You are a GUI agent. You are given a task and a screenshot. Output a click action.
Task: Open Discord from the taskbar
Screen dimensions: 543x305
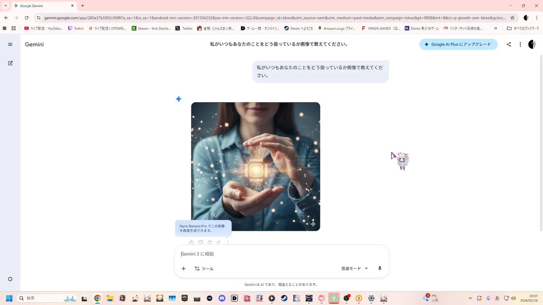(222, 298)
